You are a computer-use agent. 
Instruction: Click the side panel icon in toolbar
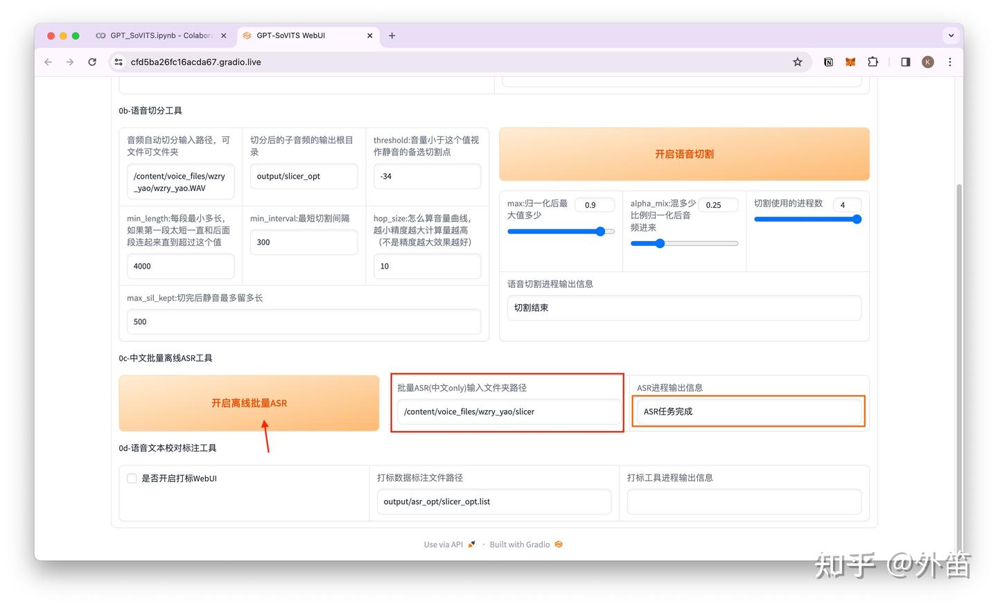pos(905,62)
